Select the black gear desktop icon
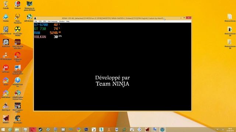This screenshot has width=236, height=132. [x=18, y=119]
